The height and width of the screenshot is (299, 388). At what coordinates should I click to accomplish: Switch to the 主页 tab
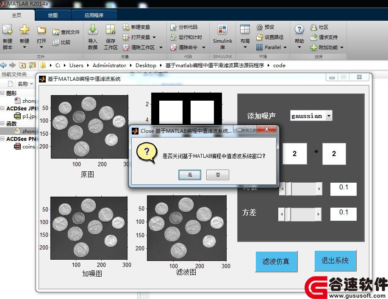17,15
